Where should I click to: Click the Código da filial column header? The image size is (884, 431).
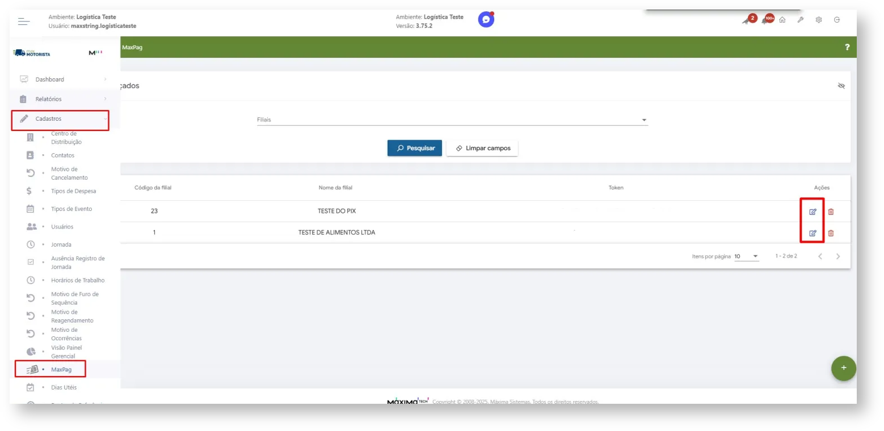[153, 188]
